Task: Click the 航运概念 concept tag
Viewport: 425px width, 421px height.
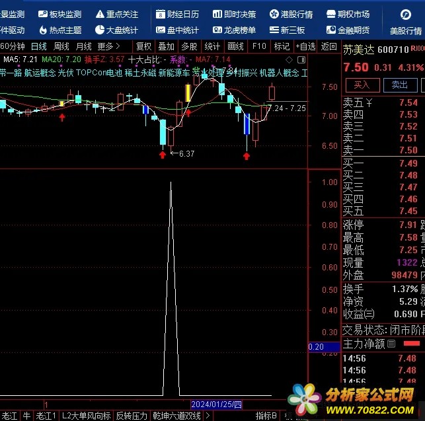Action: (x=40, y=73)
